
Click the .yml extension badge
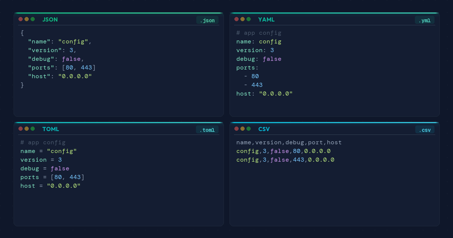pyautogui.click(x=424, y=20)
